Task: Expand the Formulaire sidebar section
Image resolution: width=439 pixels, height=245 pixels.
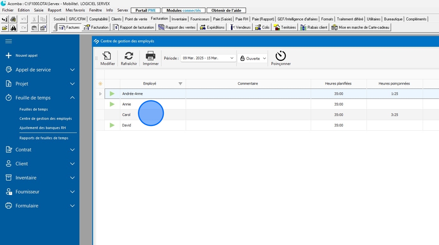Action: [x=72, y=205]
